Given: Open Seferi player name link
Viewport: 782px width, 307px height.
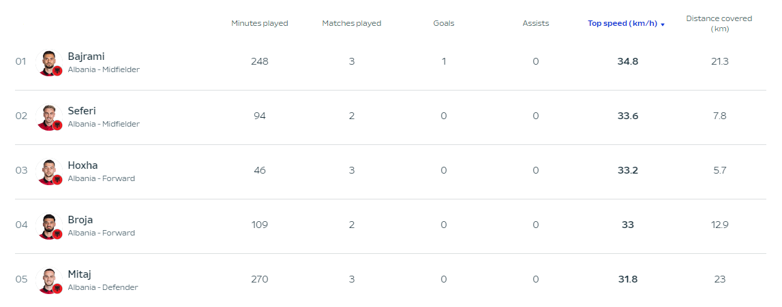Looking at the screenshot, I should 82,110.
